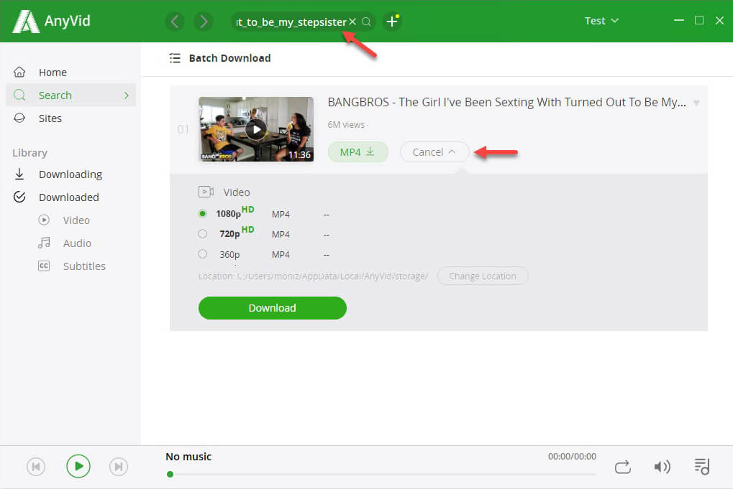
Task: Minimize the AnyVid window
Action: (x=679, y=21)
